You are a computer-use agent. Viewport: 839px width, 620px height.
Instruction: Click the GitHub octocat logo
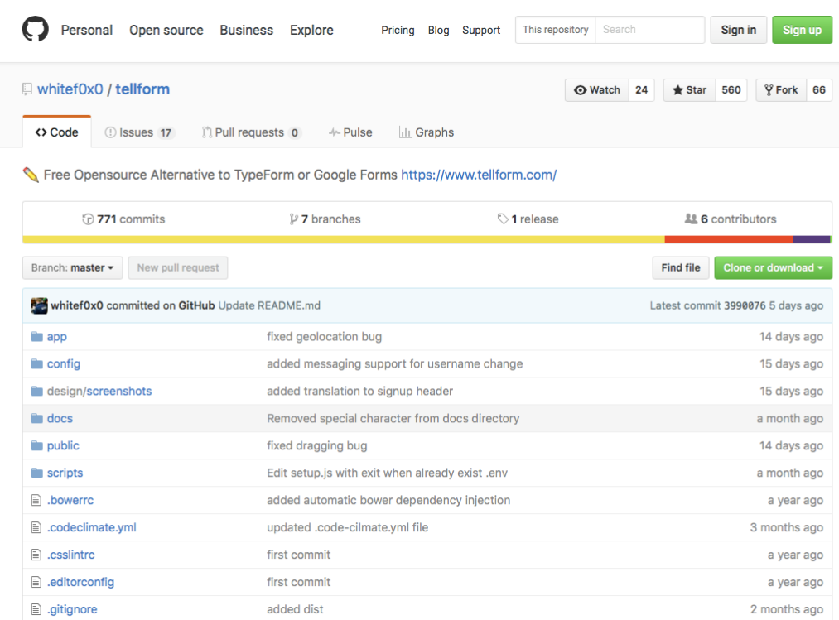coord(36,30)
